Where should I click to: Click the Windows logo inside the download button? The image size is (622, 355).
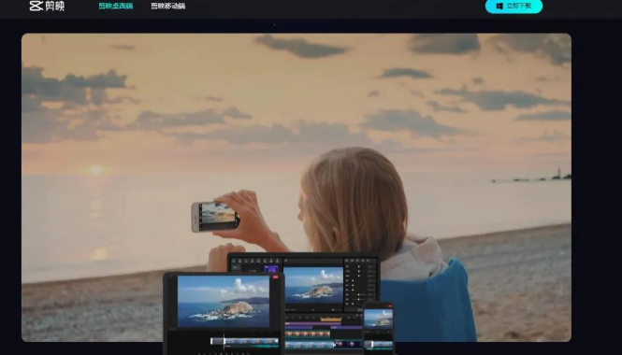click(499, 6)
